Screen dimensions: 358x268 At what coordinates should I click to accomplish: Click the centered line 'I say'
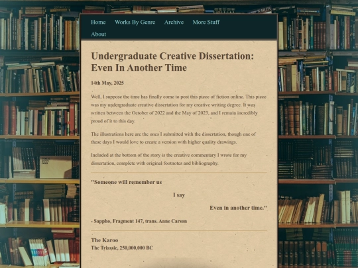(179, 195)
